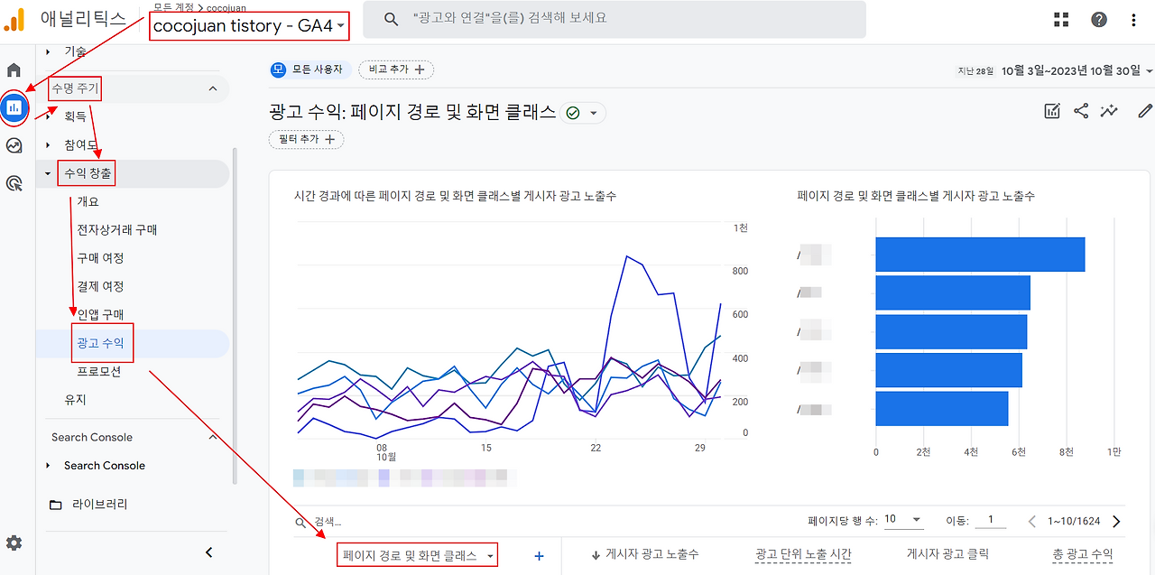Open rows per page dropdown showing 10
This screenshot has height=575, width=1155.
[x=903, y=520]
